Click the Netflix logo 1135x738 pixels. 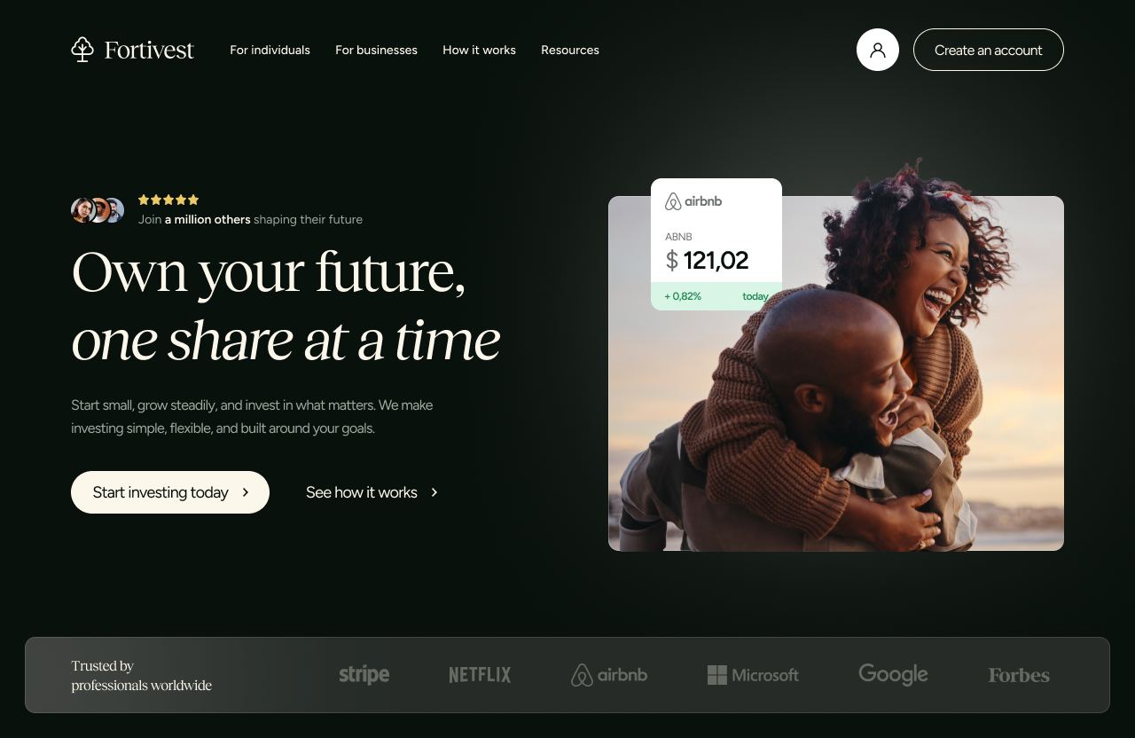pyautogui.click(x=480, y=675)
